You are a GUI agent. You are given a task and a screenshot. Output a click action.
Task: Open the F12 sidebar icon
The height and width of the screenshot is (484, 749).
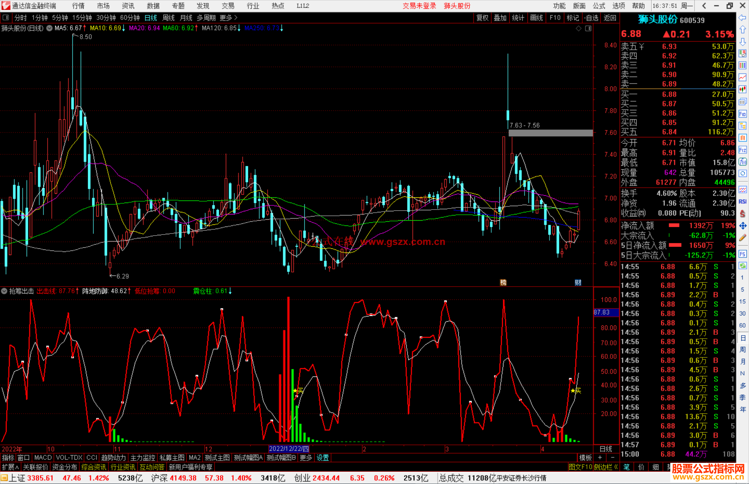(742, 150)
